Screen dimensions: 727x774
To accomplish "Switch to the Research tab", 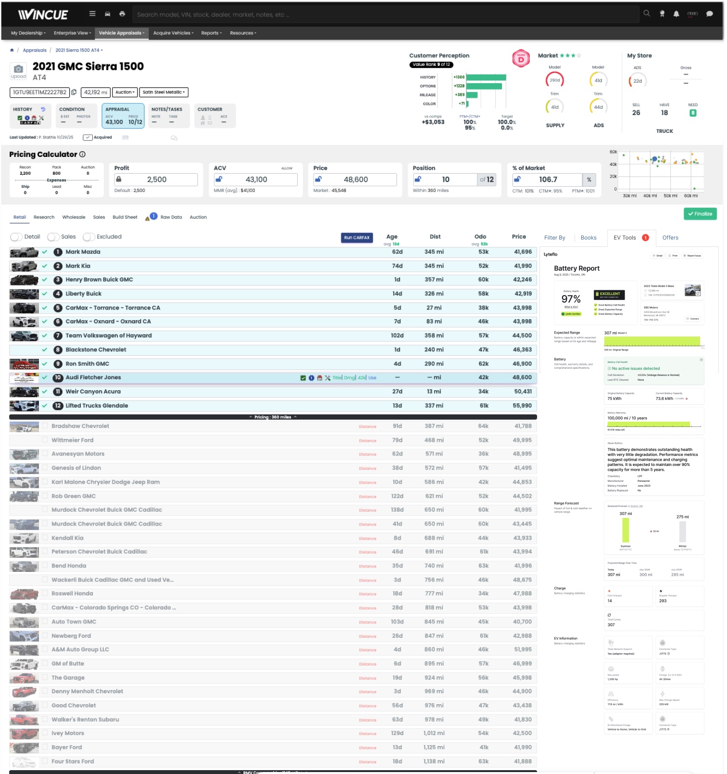I will click(x=44, y=217).
